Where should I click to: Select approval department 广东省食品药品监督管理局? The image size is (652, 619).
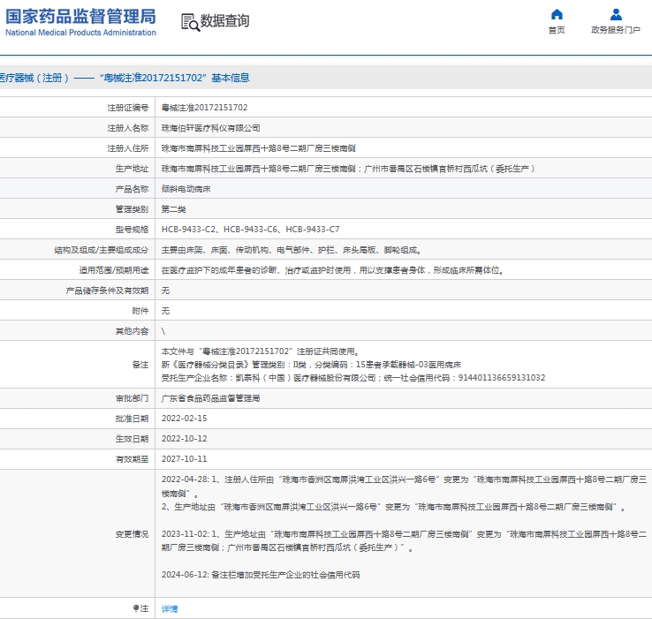[211, 398]
